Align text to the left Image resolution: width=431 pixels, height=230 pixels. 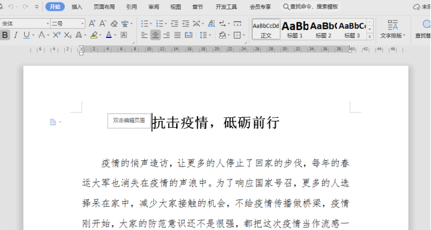144,35
